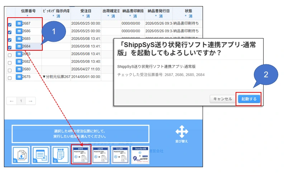The height and width of the screenshot is (174, 284).
Task: Sort by the 状態 column header
Action: (188, 11)
